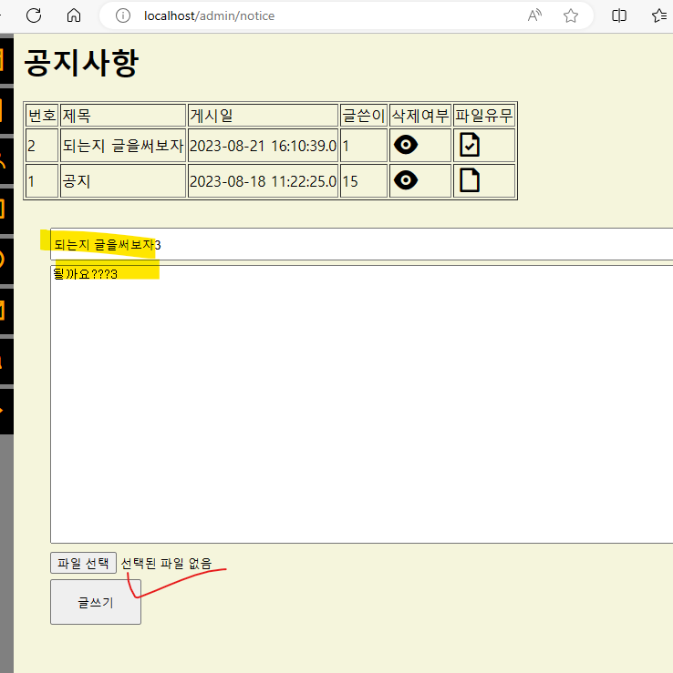Toggle eye icon for notice number 2

(x=406, y=145)
